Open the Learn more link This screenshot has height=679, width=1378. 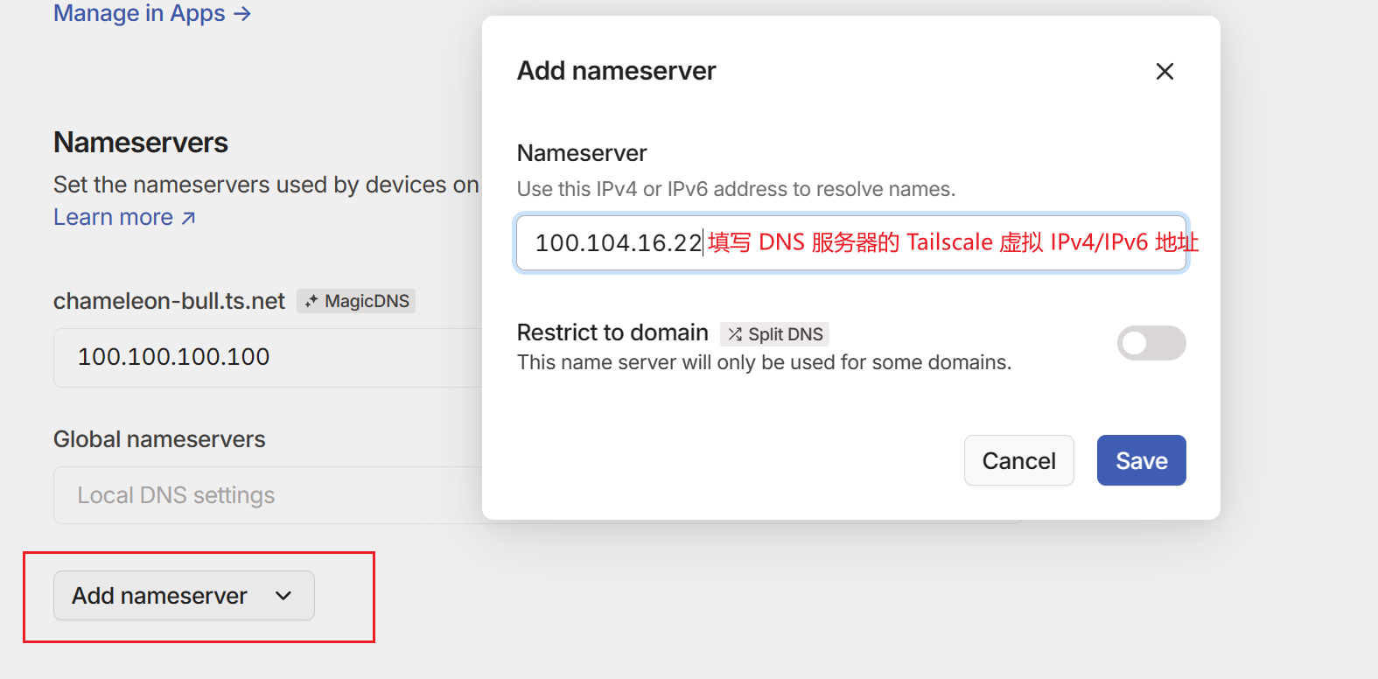124,217
